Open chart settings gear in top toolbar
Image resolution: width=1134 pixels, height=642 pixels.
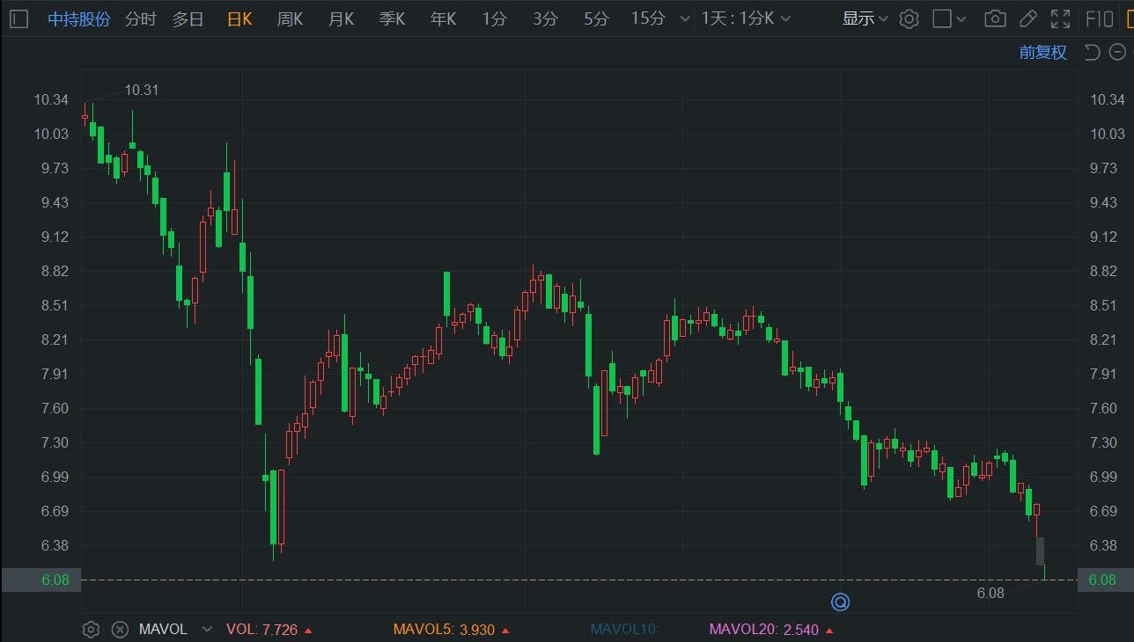[909, 18]
